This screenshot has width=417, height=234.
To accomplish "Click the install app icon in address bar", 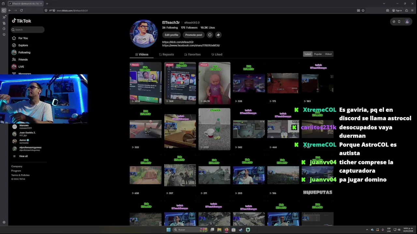I will 358,10.
